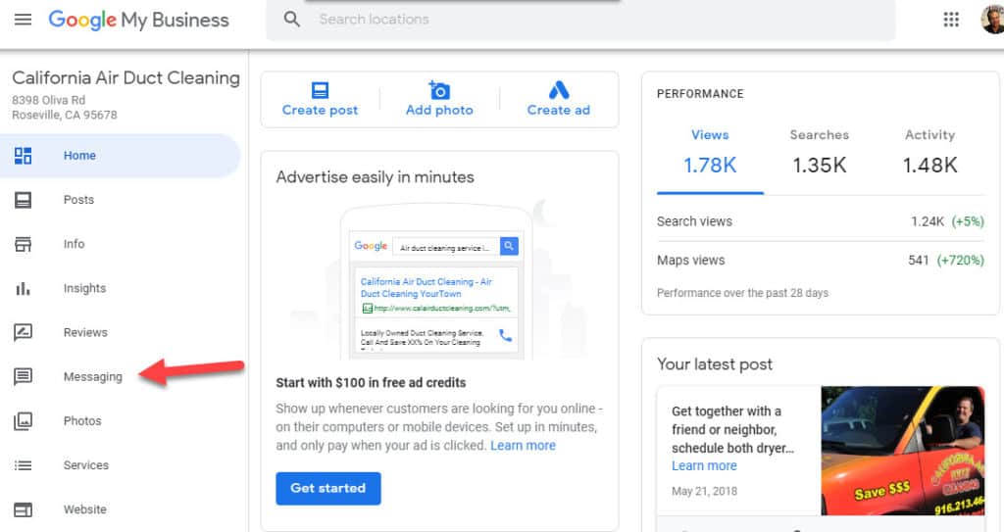Click the Photos sidebar icon
The image size is (1004, 532).
point(24,420)
